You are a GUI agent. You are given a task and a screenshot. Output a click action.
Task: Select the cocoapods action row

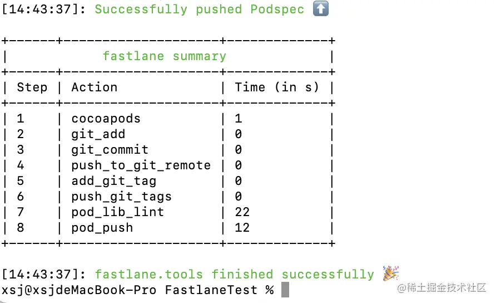pos(168,119)
